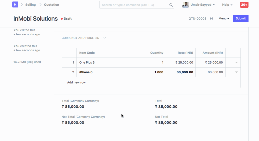Click the printer icon beside QTN-00008
This screenshot has width=259, height=141.
click(x=211, y=18)
